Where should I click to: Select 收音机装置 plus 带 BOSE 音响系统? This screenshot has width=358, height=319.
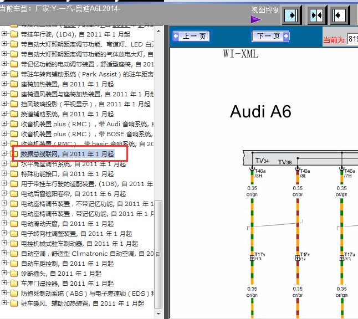tap(87, 134)
